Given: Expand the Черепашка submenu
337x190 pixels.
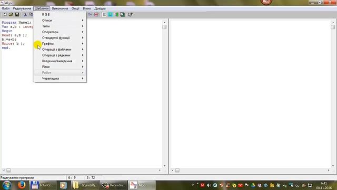Looking at the screenshot, I should click(x=60, y=79).
